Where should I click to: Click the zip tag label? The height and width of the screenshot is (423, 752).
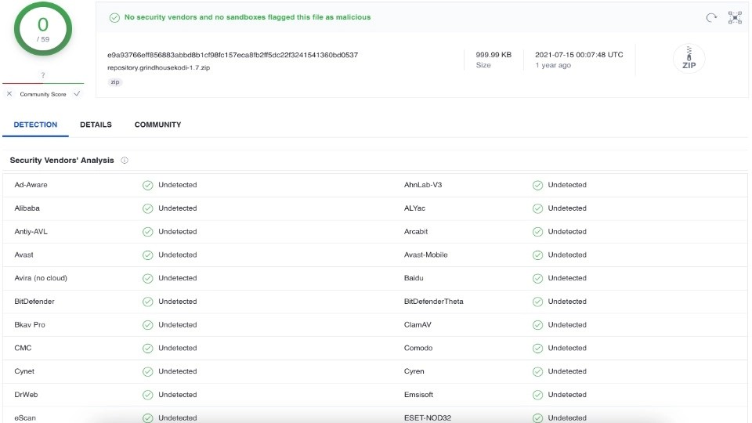(115, 82)
